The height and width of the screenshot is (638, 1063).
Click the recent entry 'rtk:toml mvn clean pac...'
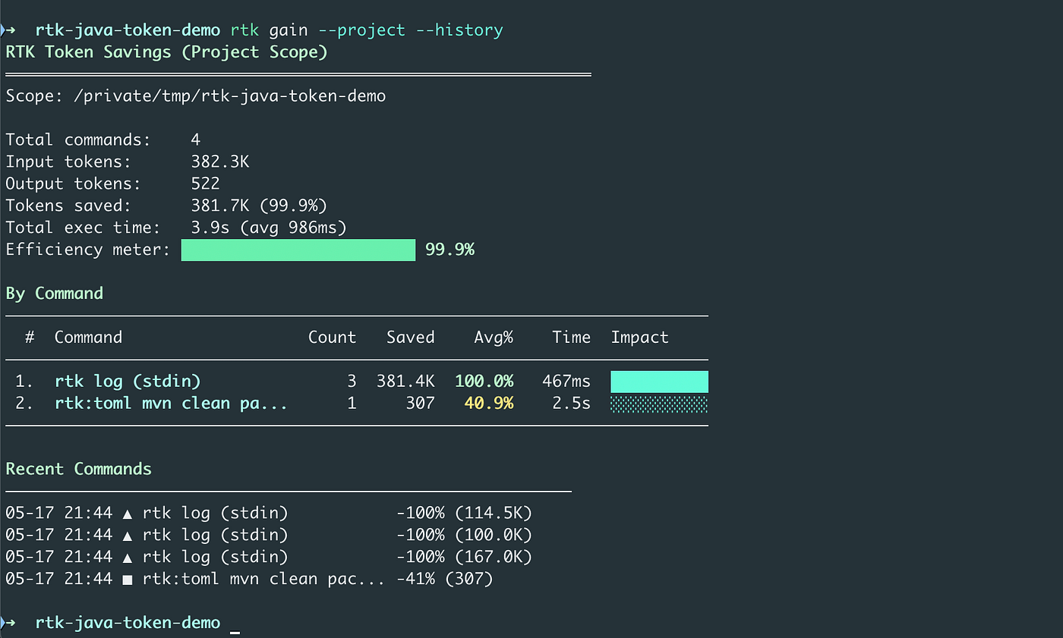coord(263,579)
